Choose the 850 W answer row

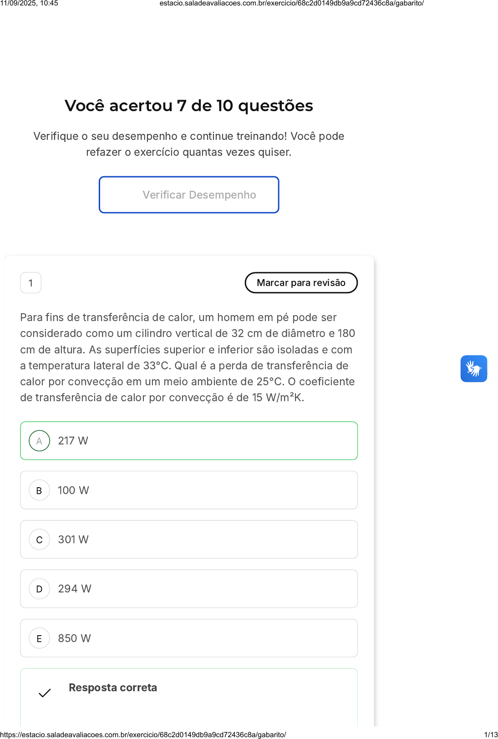(189, 638)
